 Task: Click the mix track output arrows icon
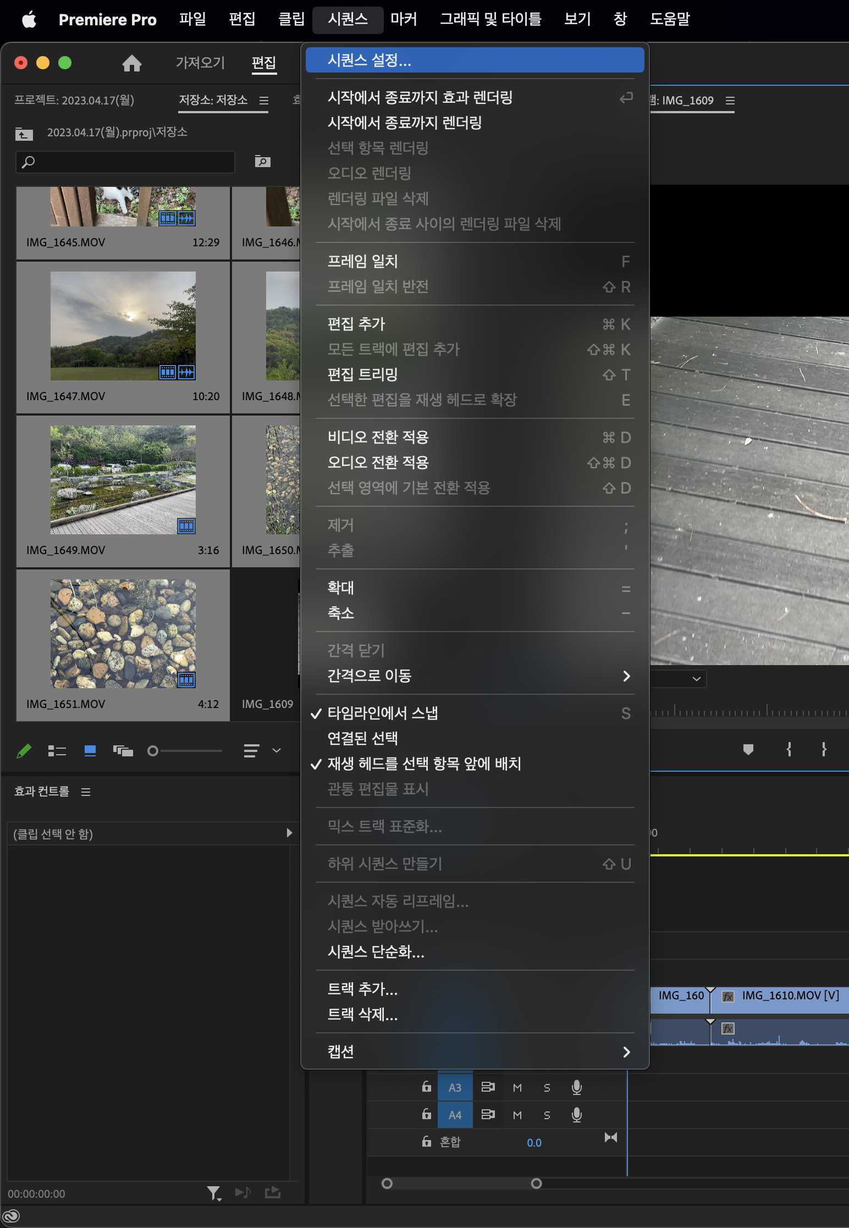pos(611,1137)
